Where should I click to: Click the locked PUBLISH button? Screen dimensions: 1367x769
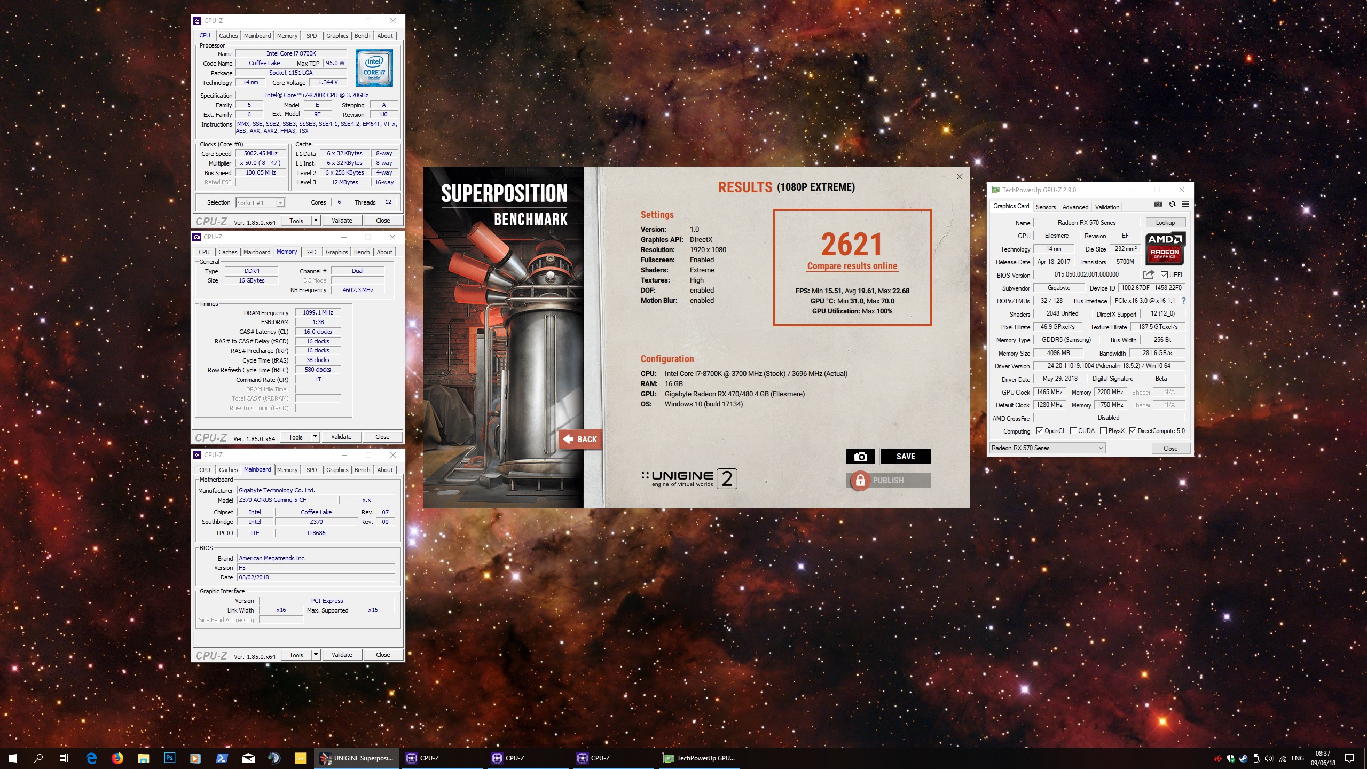pos(889,480)
